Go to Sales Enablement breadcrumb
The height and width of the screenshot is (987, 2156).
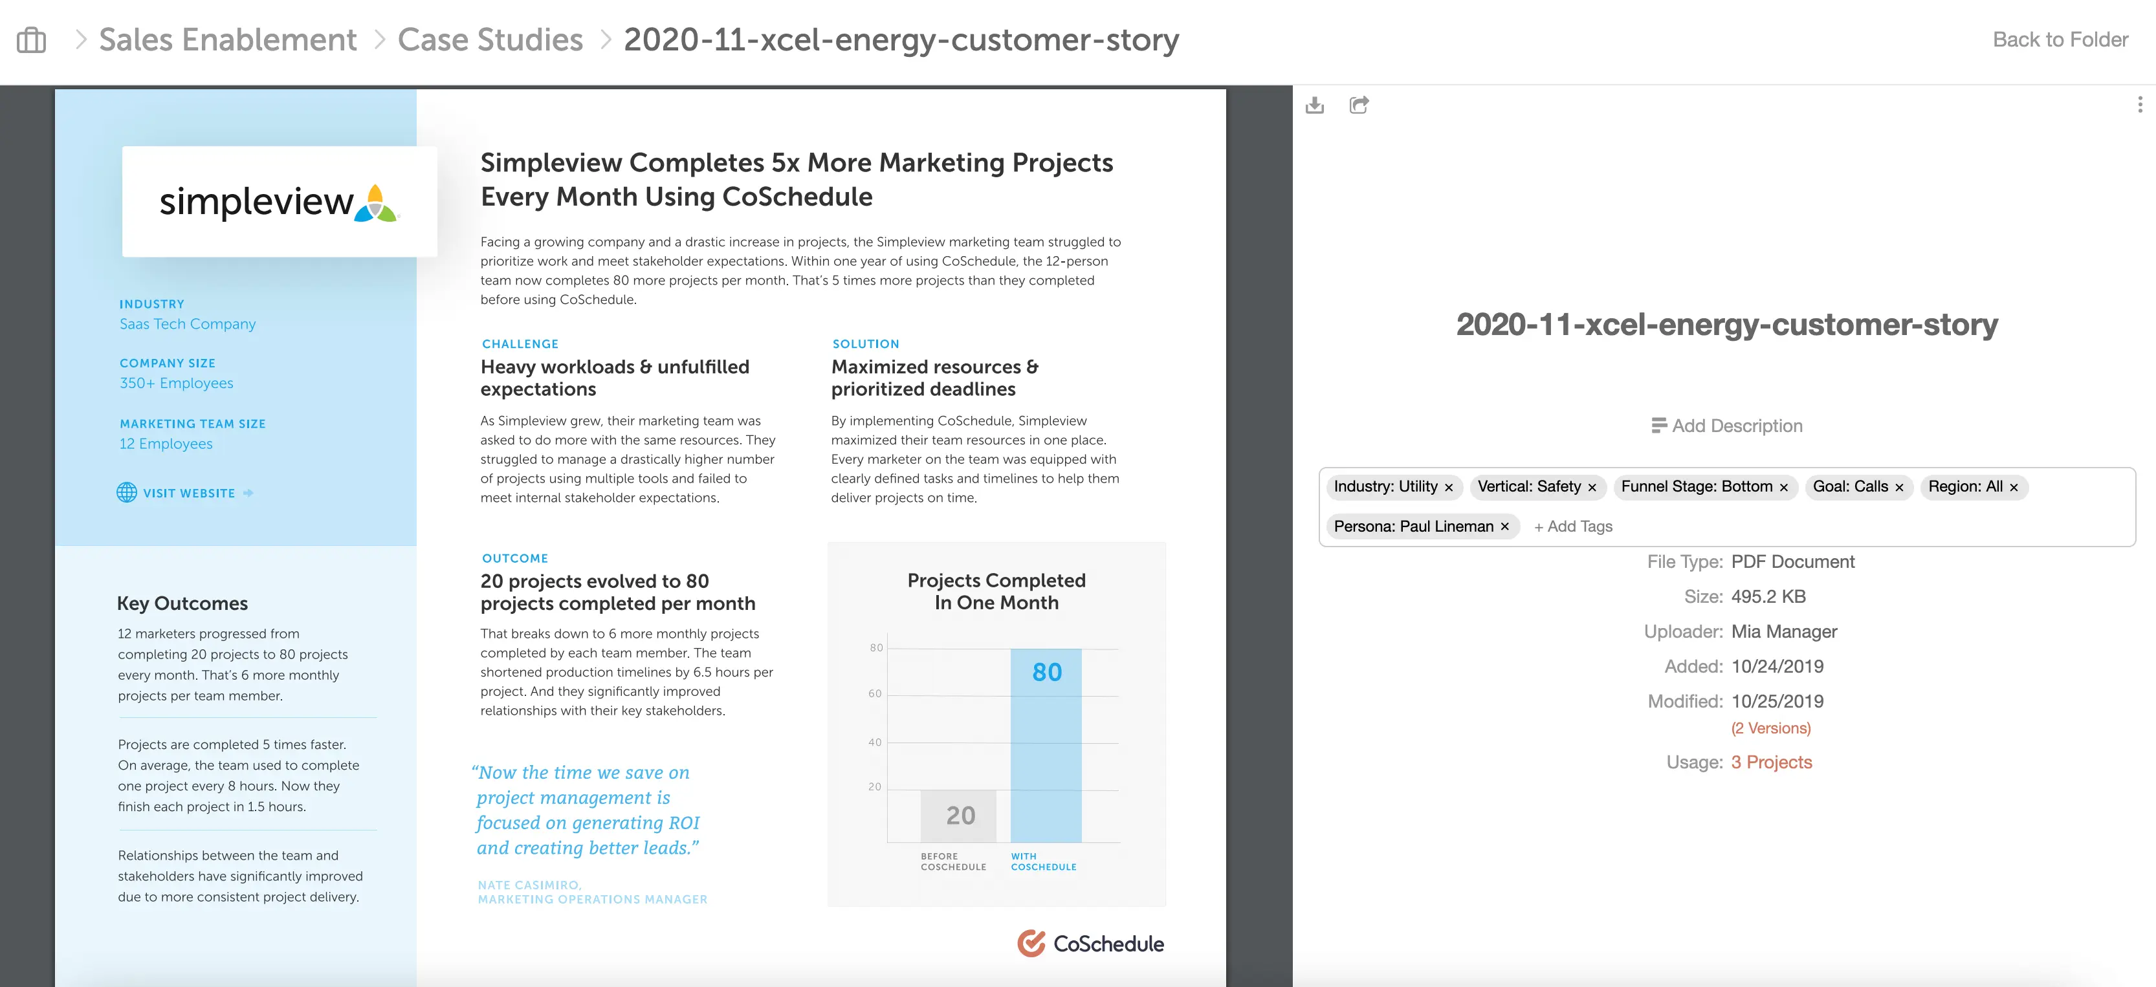[228, 39]
